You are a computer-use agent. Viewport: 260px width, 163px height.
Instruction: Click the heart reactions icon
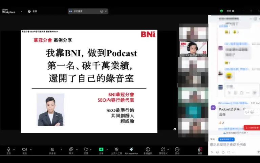(86, 149)
